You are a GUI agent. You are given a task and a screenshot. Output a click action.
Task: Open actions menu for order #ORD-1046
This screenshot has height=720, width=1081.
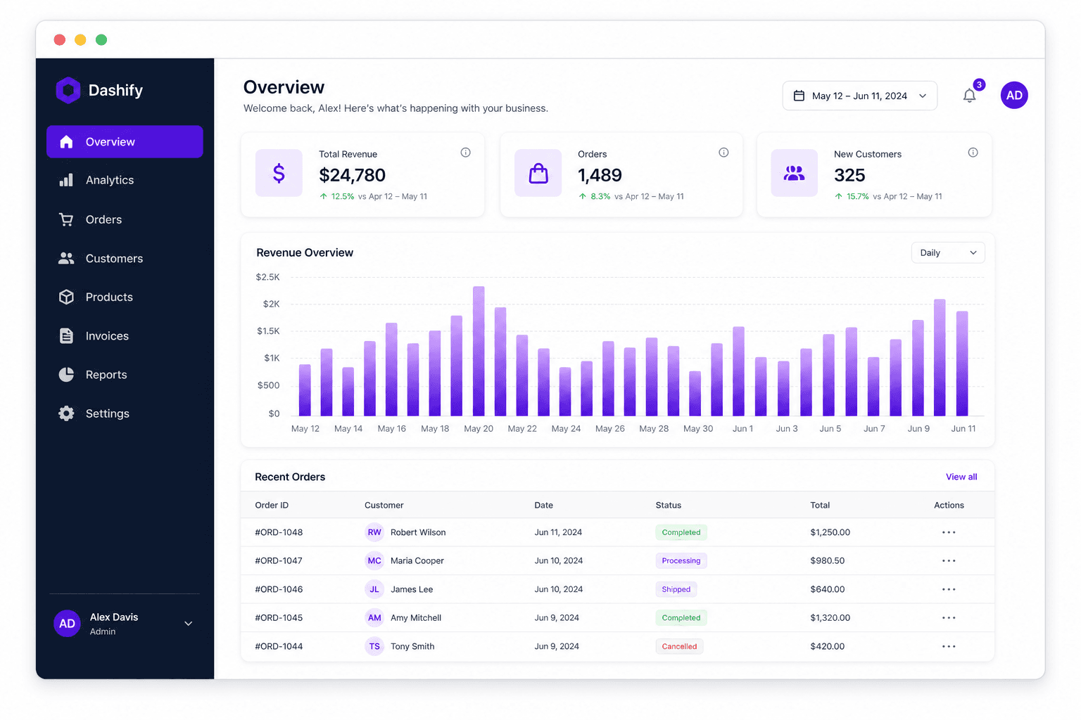949,589
